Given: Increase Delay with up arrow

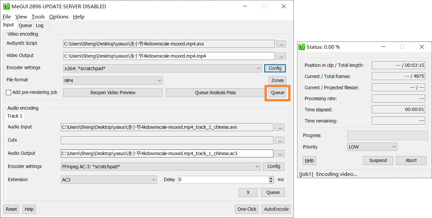Looking at the screenshot, I should tap(271, 178).
